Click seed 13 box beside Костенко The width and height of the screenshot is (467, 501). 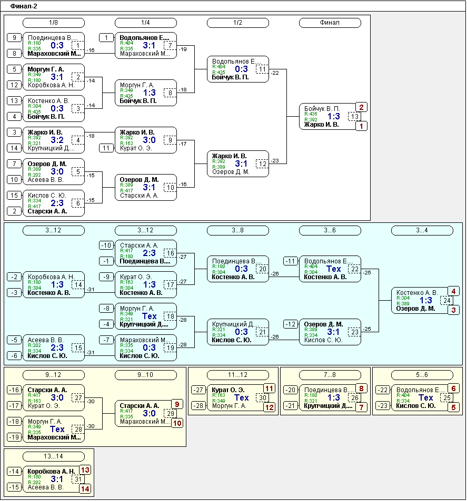(x=14, y=101)
